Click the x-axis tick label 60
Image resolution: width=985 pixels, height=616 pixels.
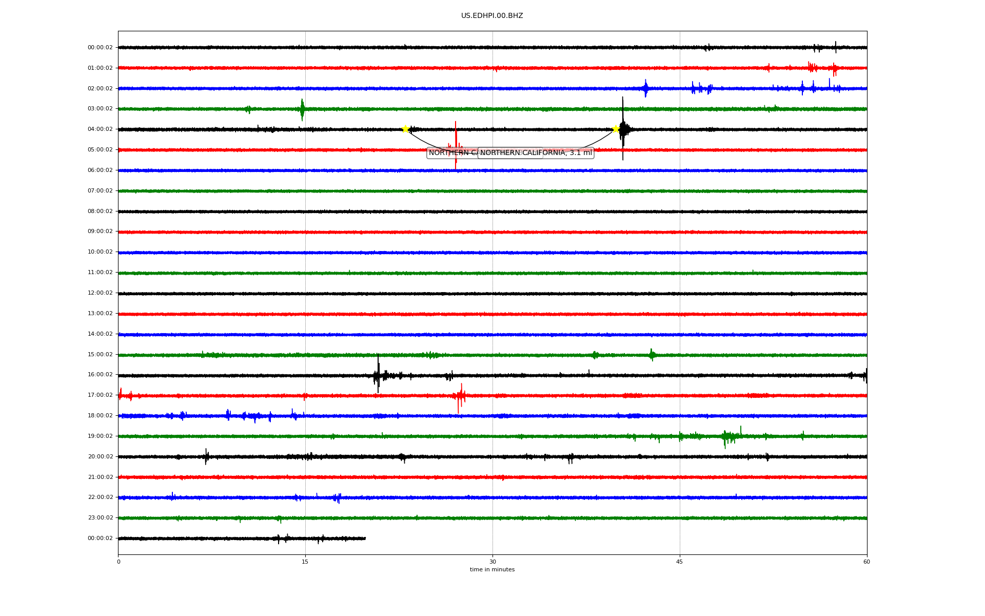[x=866, y=562]
